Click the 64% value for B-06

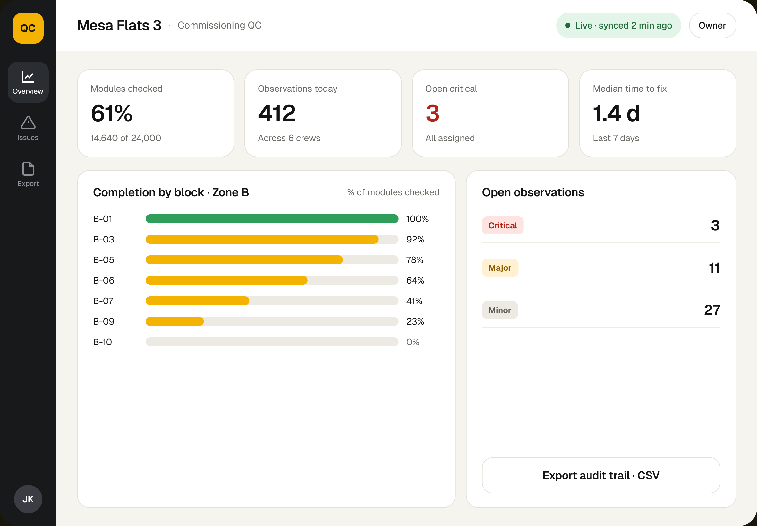(x=415, y=280)
